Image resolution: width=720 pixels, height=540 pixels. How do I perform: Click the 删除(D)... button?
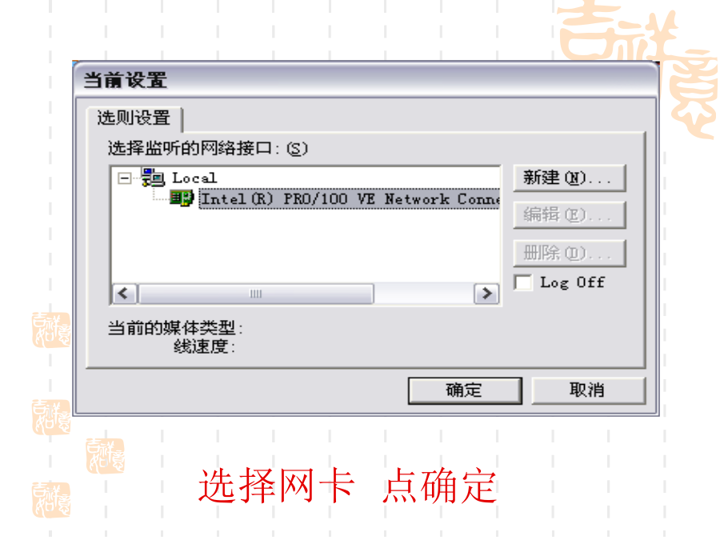[570, 253]
